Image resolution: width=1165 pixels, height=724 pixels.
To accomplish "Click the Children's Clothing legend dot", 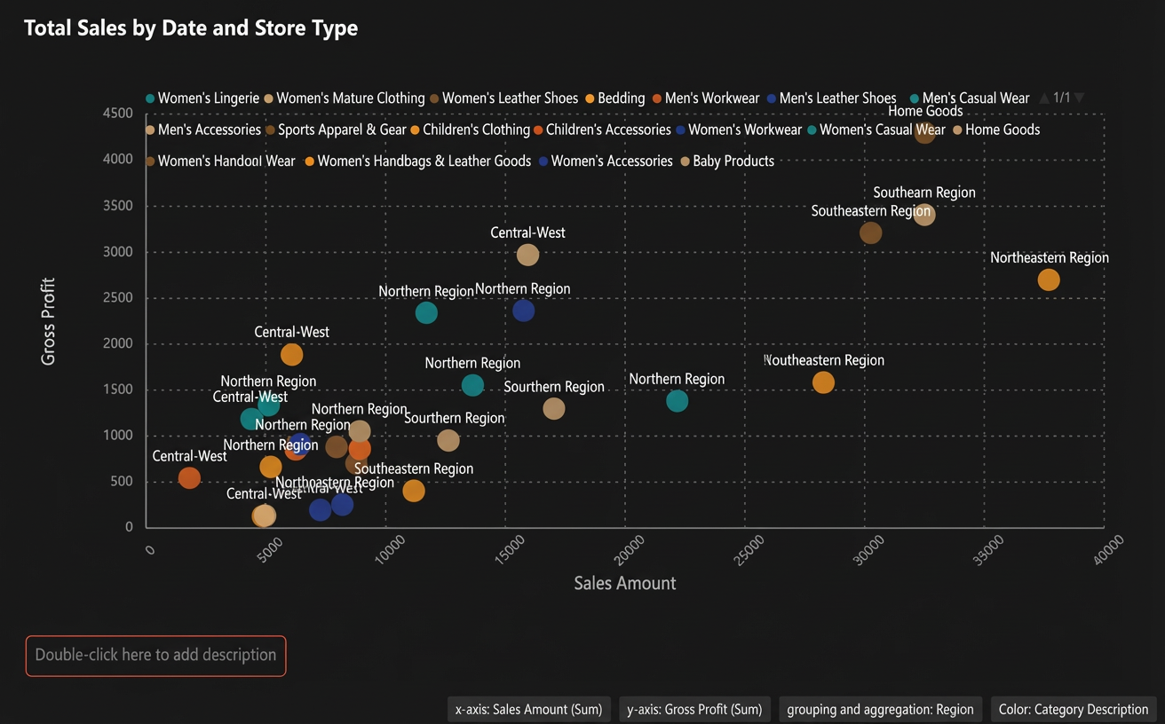I will [x=415, y=130].
